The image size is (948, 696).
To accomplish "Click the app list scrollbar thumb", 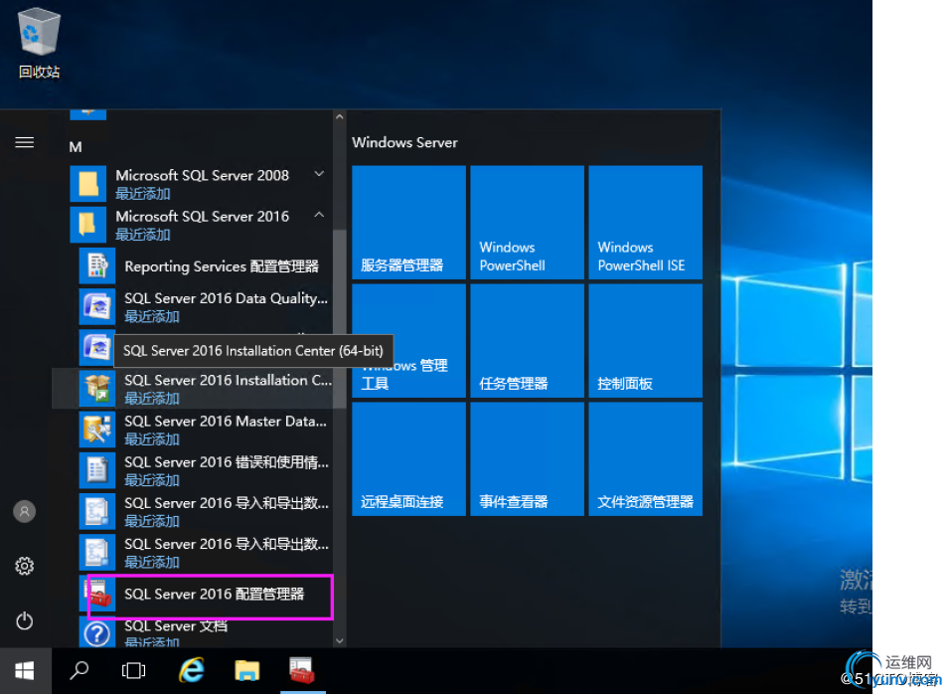I will coord(340,319).
